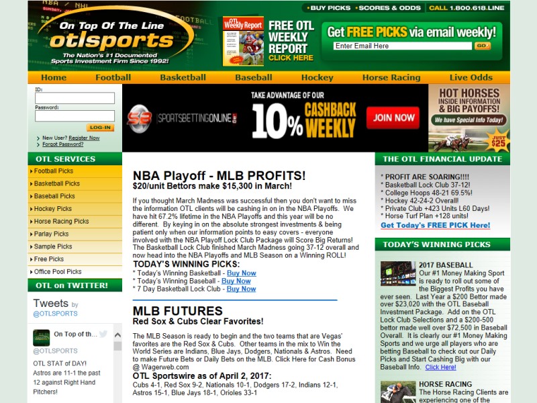Click the Buy Picks top link

point(329,8)
